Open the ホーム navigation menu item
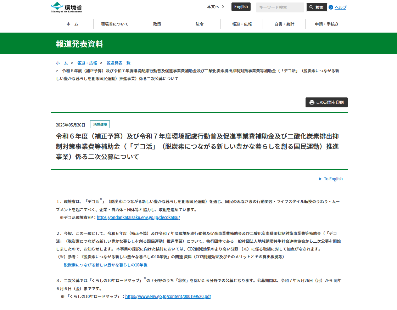397x310 pixels. [72, 24]
